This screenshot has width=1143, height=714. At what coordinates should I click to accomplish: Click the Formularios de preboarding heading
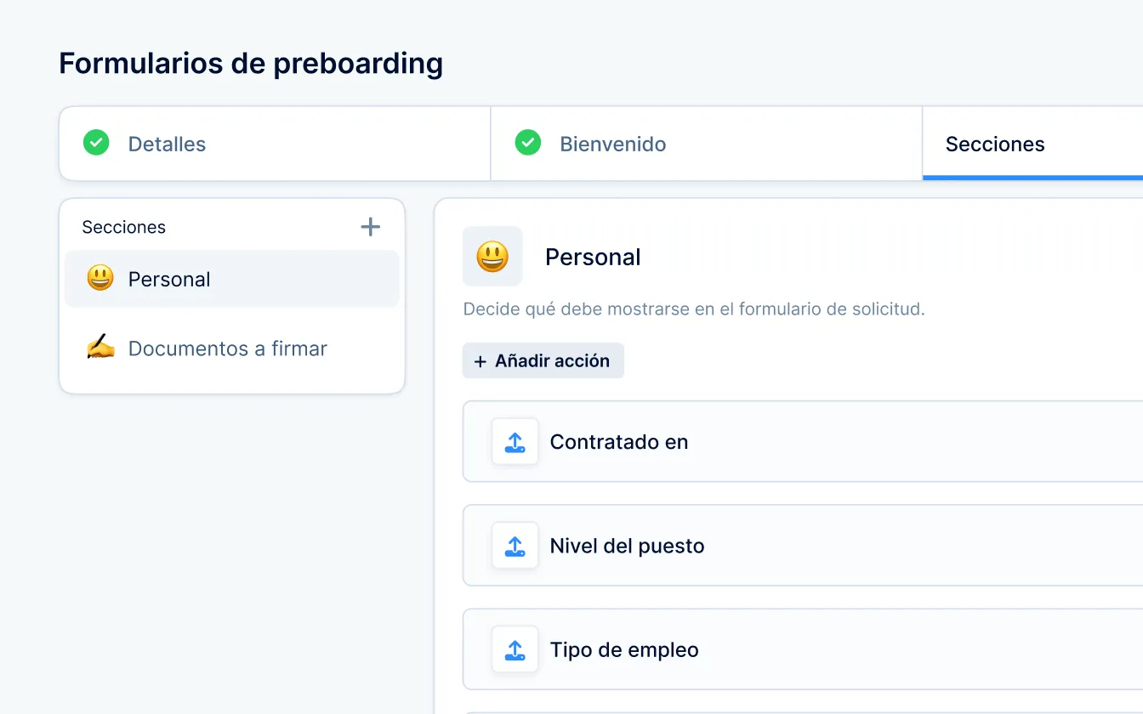[x=251, y=64]
